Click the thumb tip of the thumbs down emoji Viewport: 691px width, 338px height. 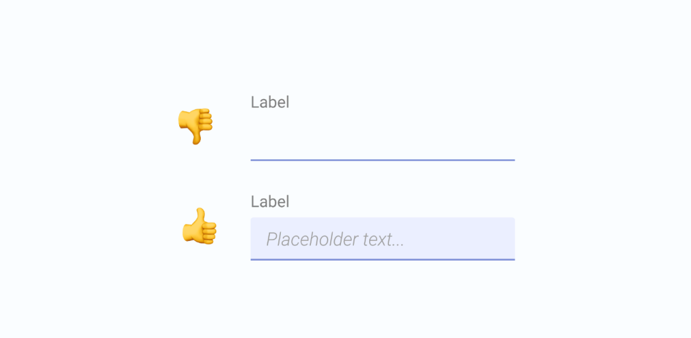coord(196,141)
